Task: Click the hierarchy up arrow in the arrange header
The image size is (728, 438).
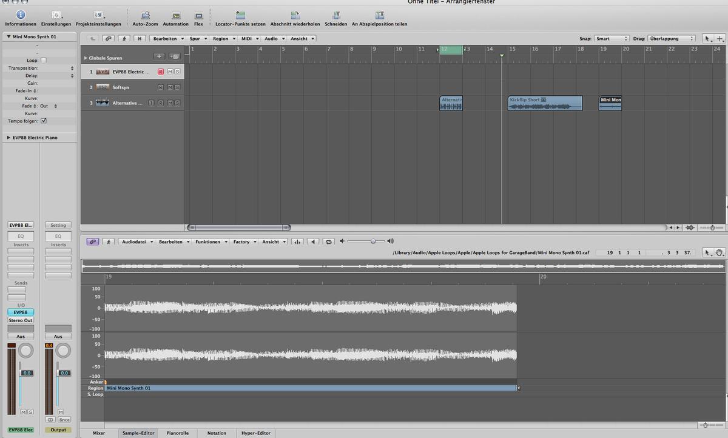Action: click(x=93, y=38)
